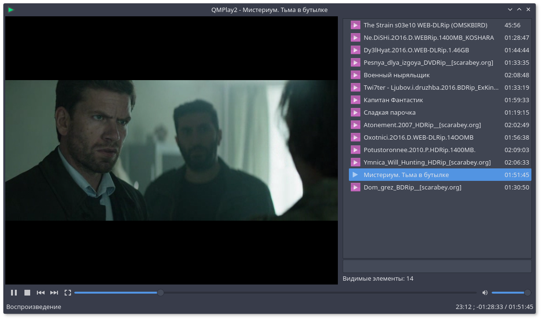Select 'Ne.DiSHi.2O16.D.WEBRip.1400MB_KOSHARA' entry
Screen dimensions: 542x320
point(440,38)
